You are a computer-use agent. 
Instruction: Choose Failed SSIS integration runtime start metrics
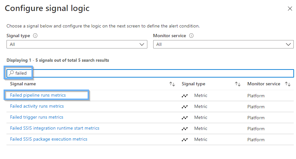coord(55,128)
